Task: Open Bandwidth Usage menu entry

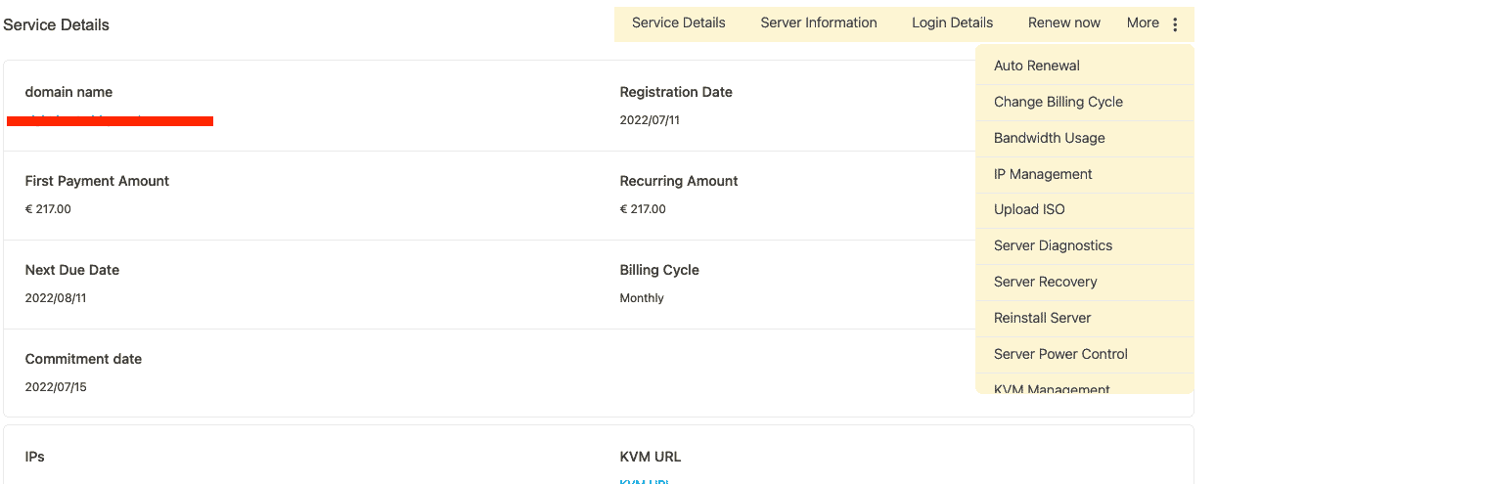Action: coord(1049,139)
